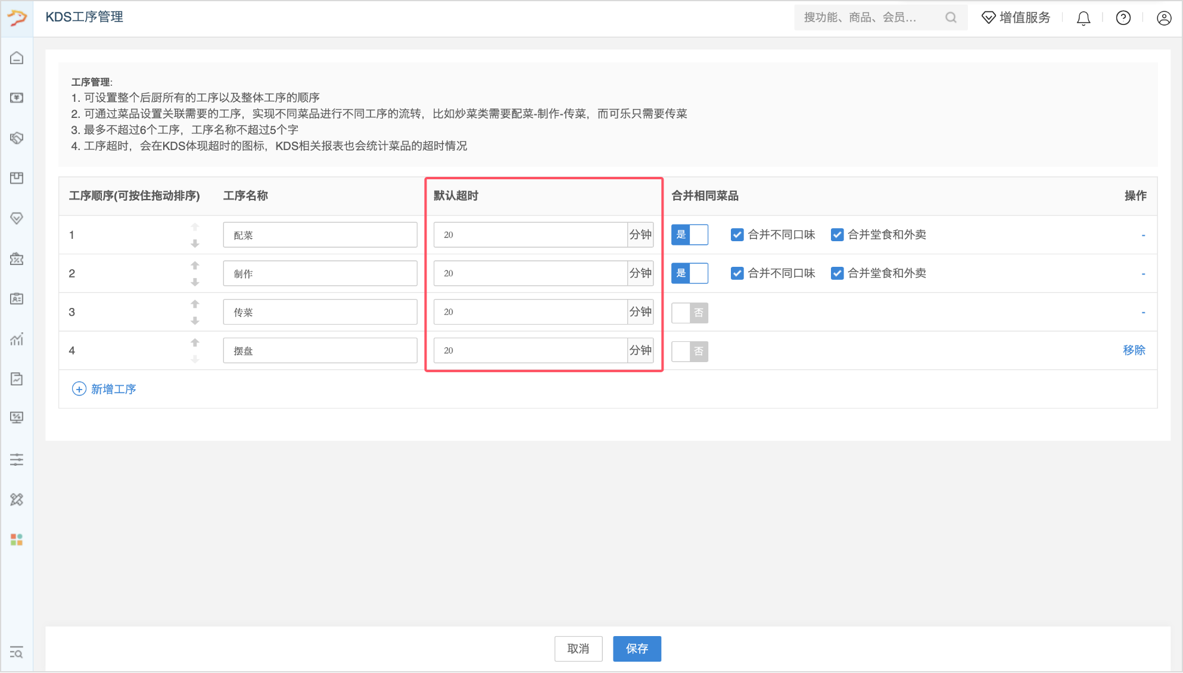1183x673 pixels.
Task: Edit the 传菜 step name field
Action: pyautogui.click(x=320, y=312)
